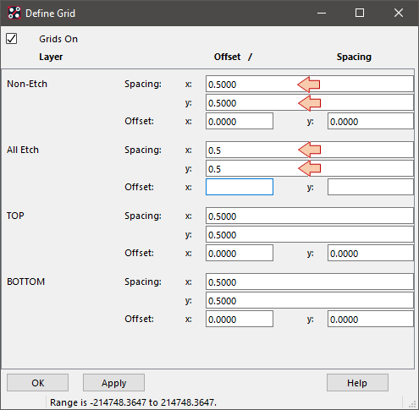The width and height of the screenshot is (419, 410).
Task: Click BOTTOM layer Spacing x field
Action: pos(310,282)
